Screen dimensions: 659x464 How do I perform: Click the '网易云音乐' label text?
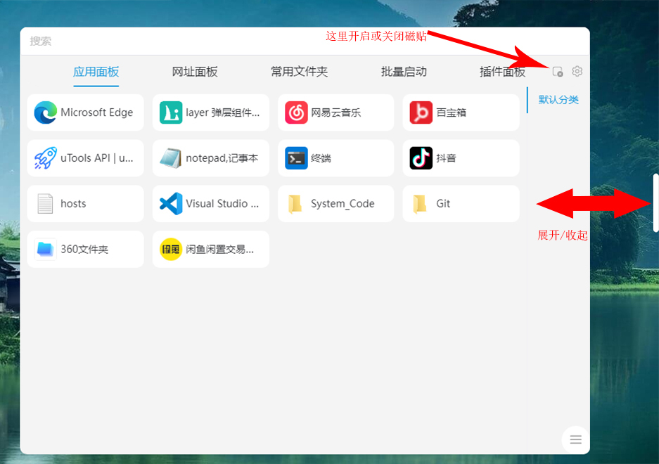[335, 112]
